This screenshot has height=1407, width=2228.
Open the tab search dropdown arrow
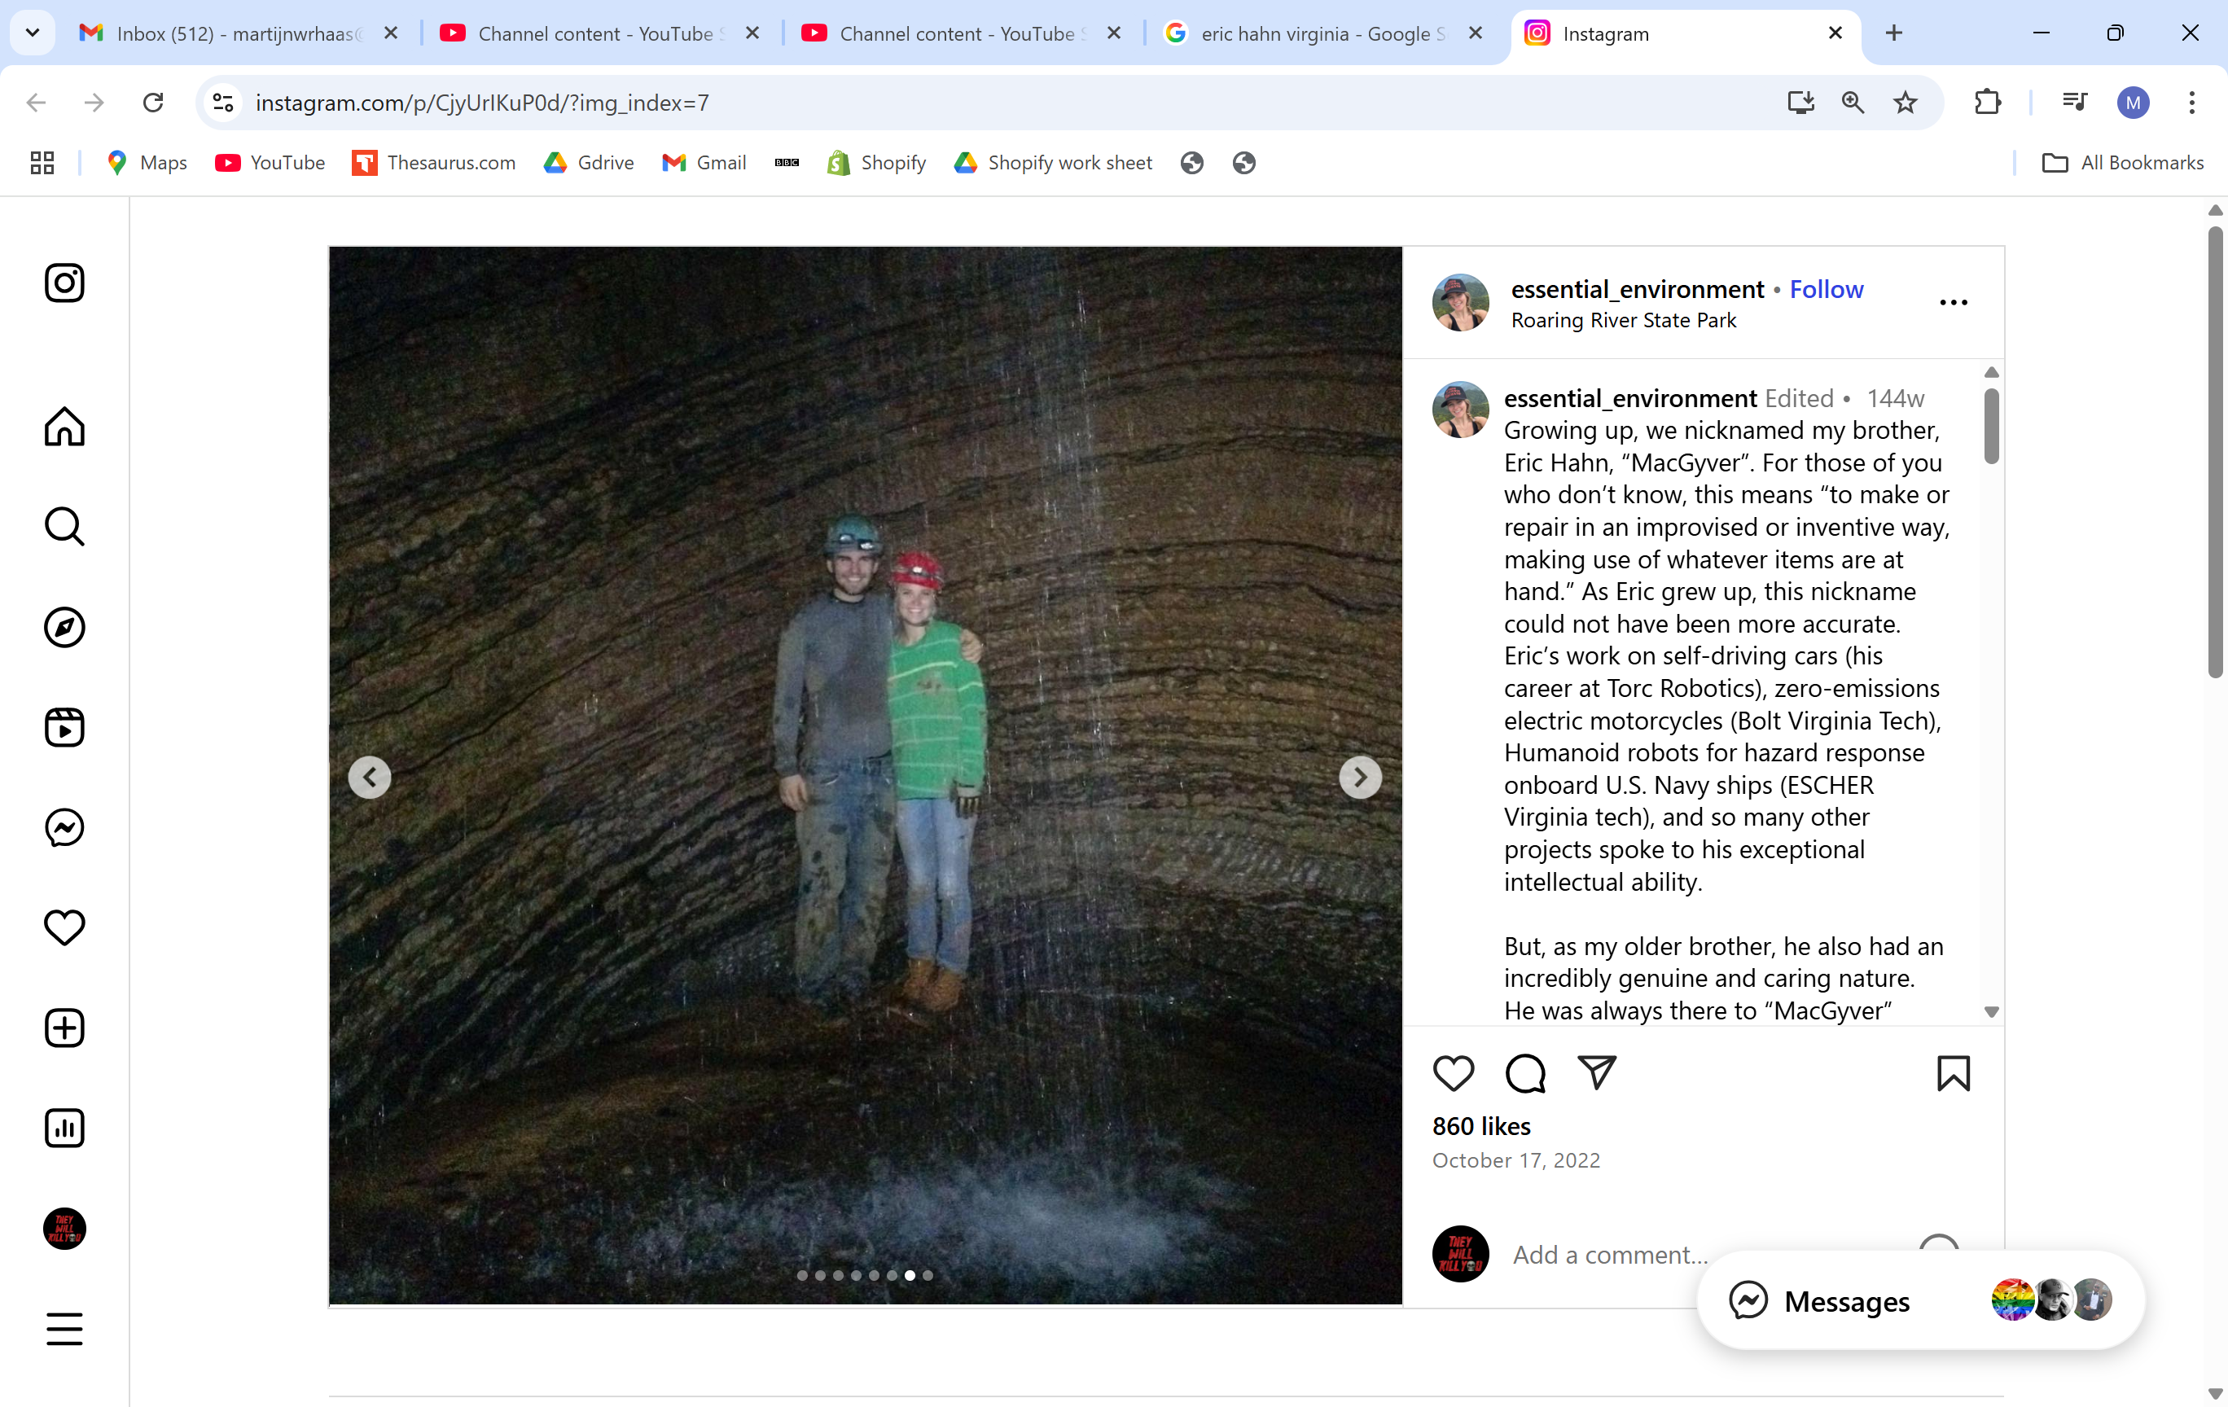pyautogui.click(x=33, y=33)
